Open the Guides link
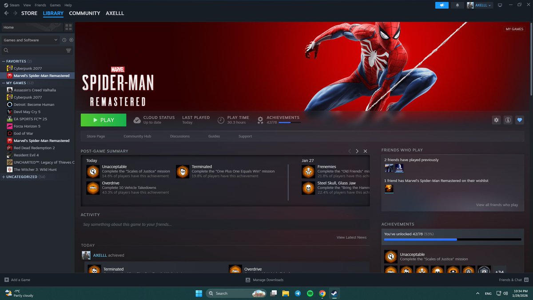 pos(214,136)
